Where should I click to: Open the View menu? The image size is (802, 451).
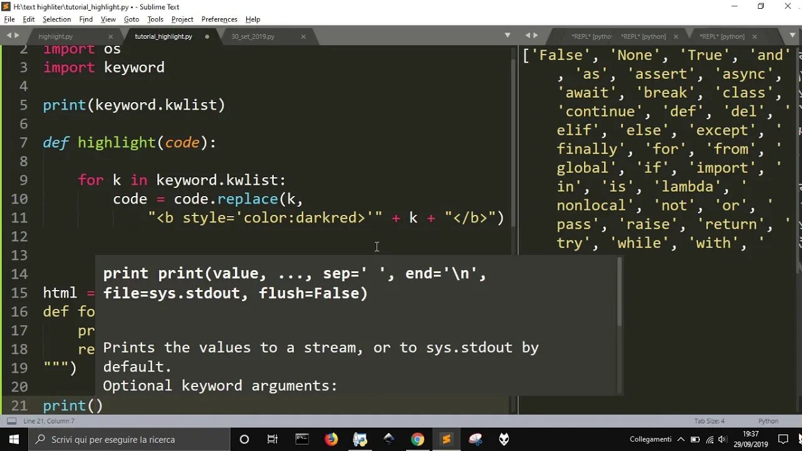click(108, 19)
